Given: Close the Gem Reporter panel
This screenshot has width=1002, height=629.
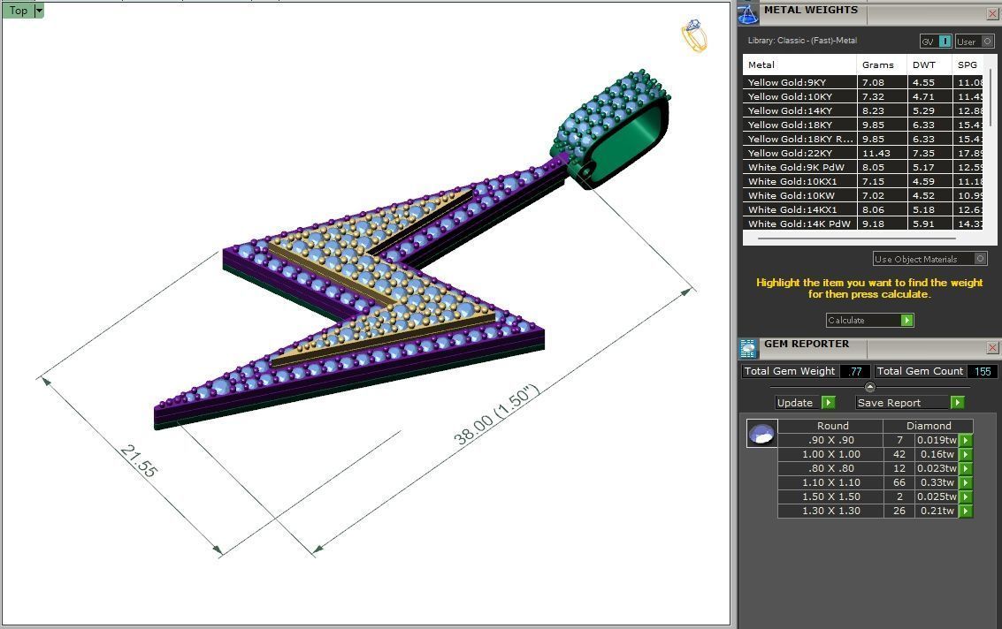Looking at the screenshot, I should [x=992, y=347].
